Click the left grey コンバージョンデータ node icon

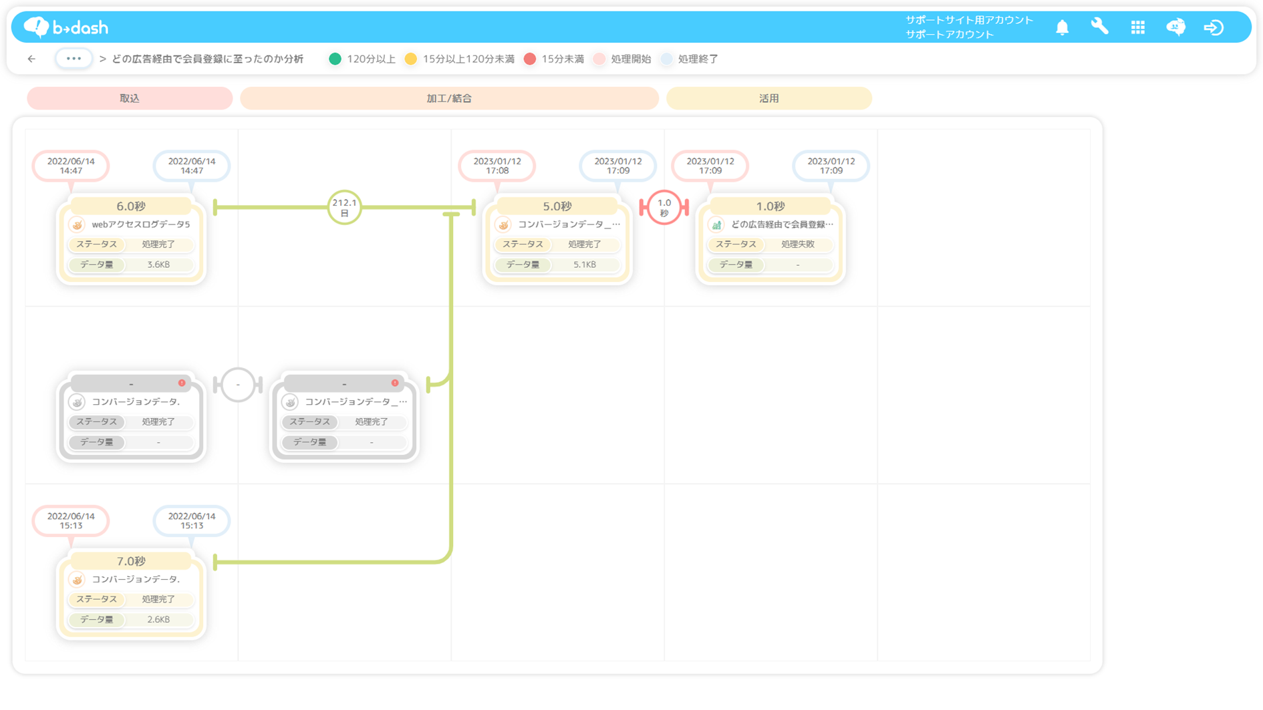point(78,402)
